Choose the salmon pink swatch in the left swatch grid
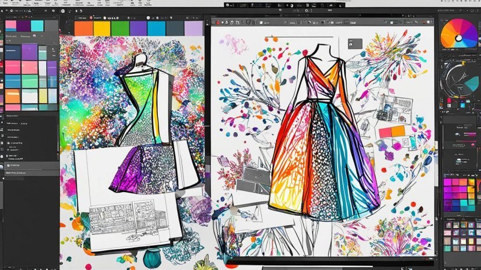 pyautogui.click(x=29, y=67)
